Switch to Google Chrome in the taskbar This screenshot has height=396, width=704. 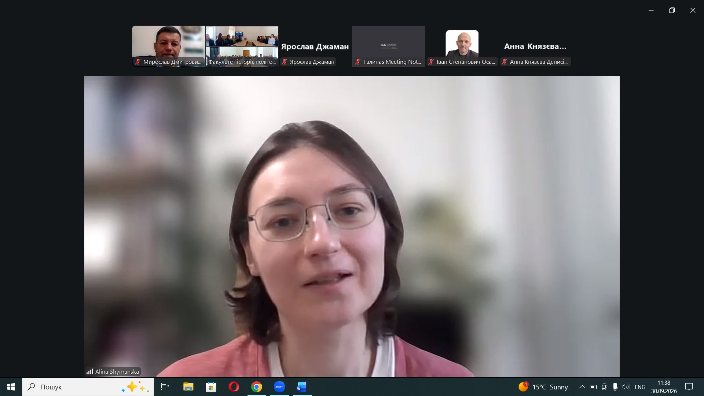click(257, 387)
